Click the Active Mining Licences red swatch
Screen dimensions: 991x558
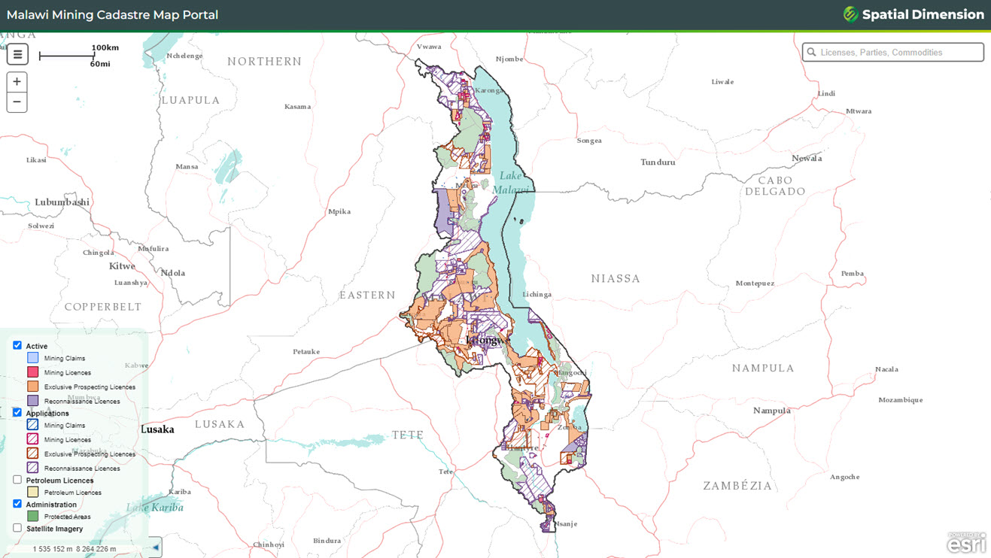(x=32, y=372)
